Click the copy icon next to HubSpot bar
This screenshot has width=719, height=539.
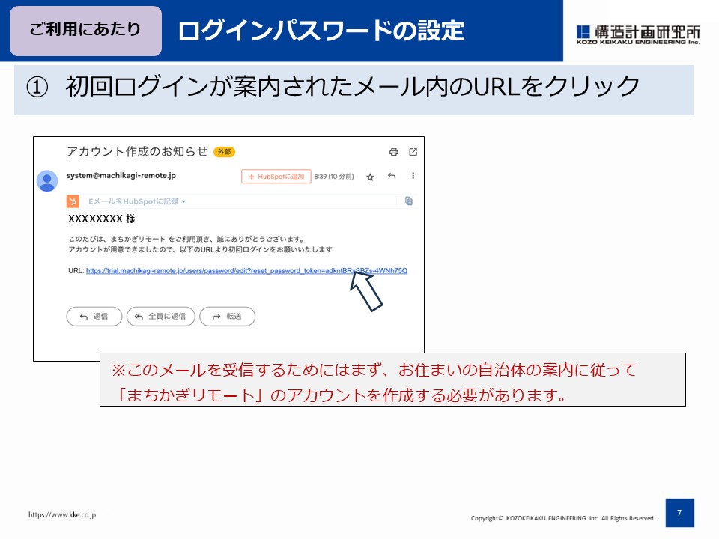409,201
